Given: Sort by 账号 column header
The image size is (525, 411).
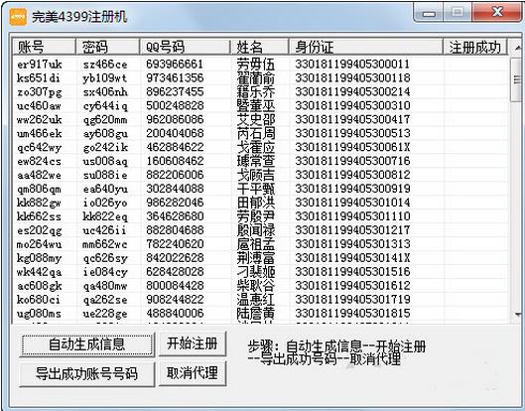Looking at the screenshot, I should point(44,47).
